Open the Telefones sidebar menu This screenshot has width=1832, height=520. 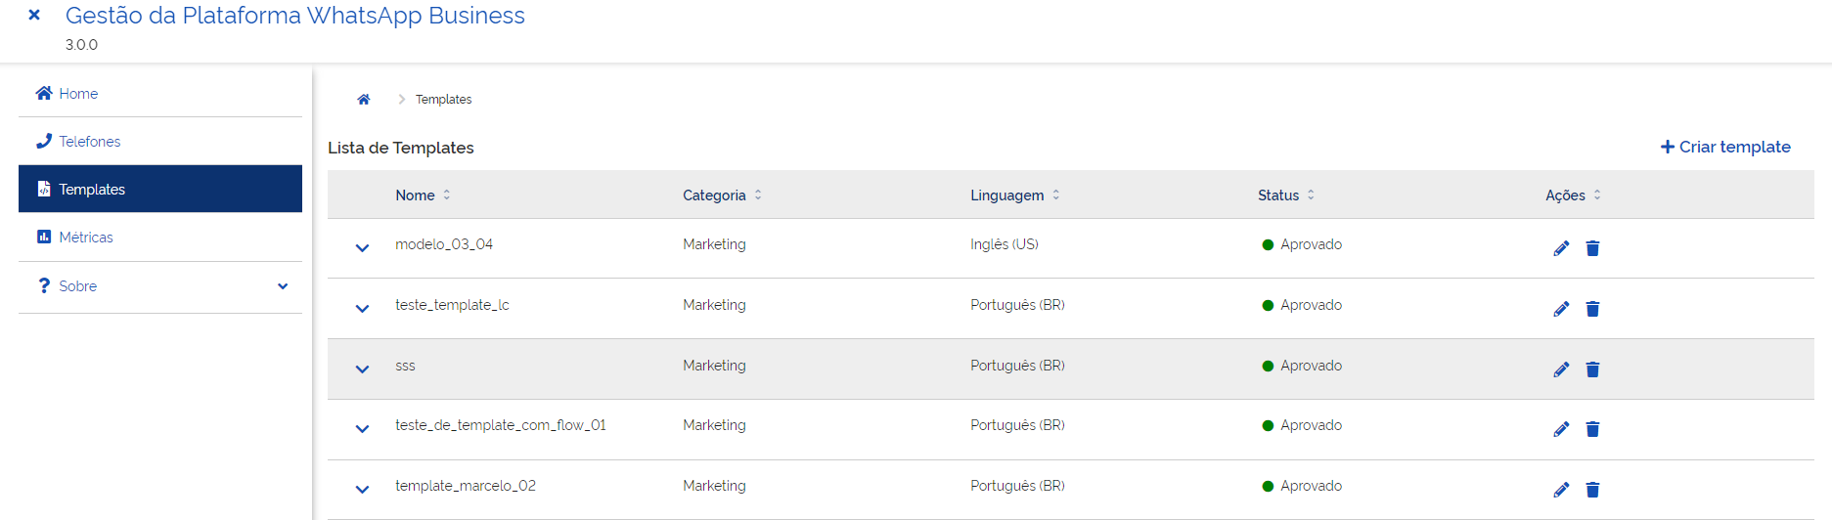89,142
